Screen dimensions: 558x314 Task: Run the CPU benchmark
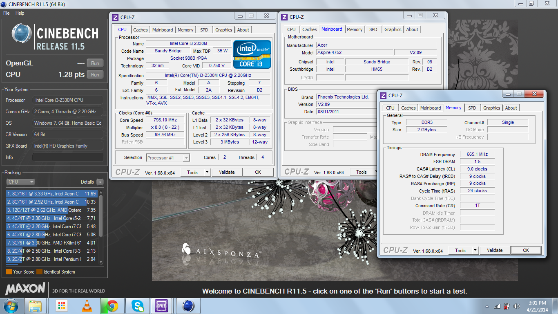coord(95,75)
